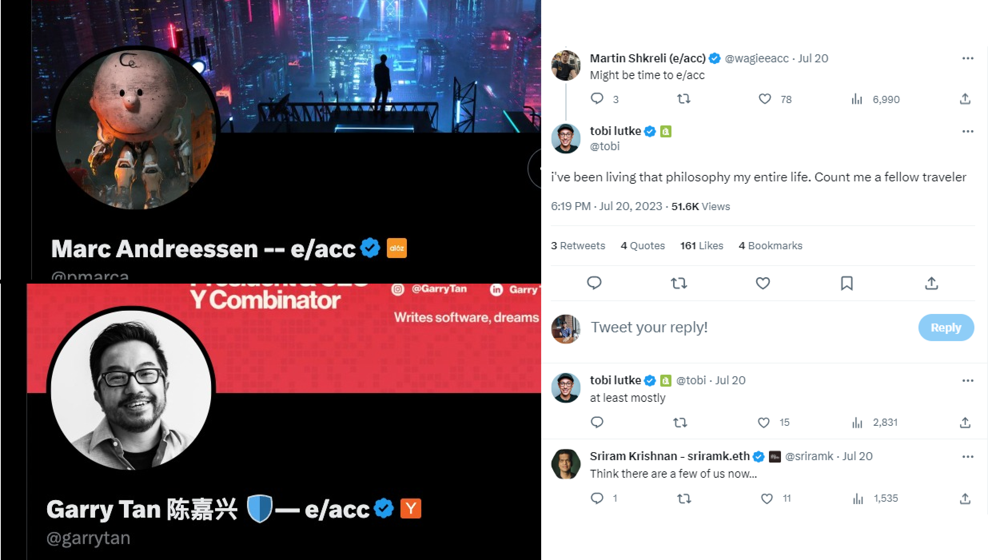Open more options on Sriram Krishnan's reply
The width and height of the screenshot is (988, 560).
pyautogui.click(x=968, y=457)
